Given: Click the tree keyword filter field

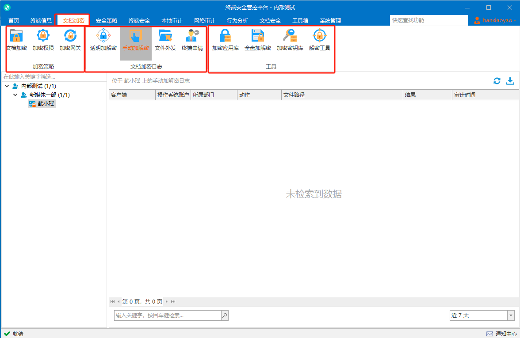Looking at the screenshot, I should [x=54, y=77].
